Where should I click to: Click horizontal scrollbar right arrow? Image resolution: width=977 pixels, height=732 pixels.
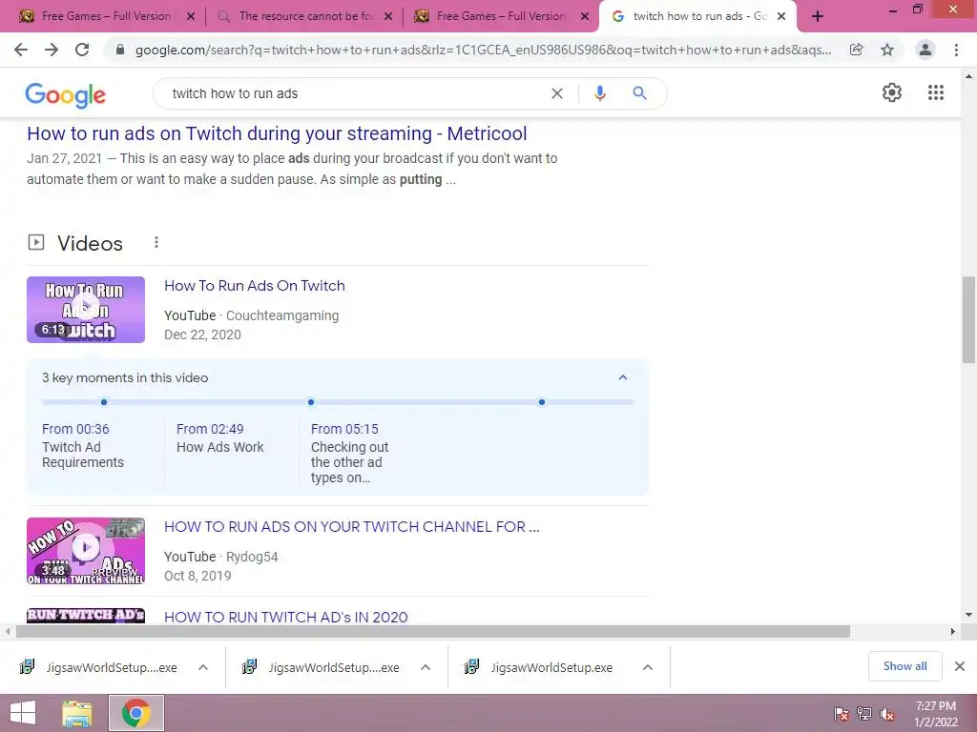point(952,631)
